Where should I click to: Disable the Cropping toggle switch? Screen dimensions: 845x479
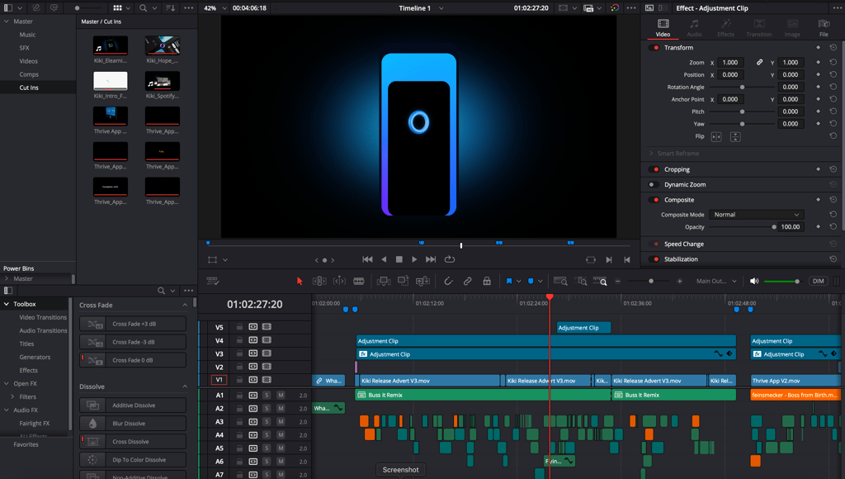click(655, 170)
